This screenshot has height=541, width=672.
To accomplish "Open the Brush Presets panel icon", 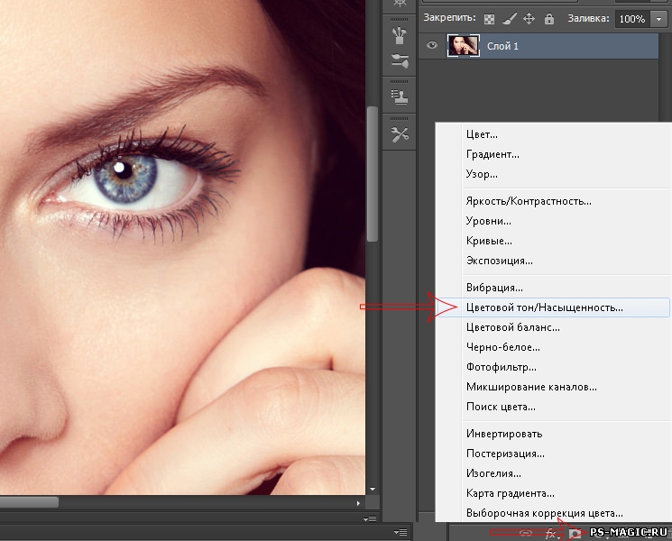I will 399,60.
